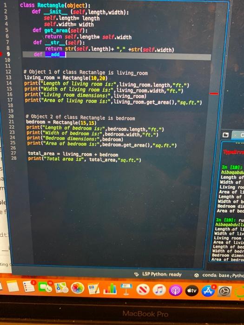Click the 'In [18]:' console prompt
The image size is (244, 325).
(232, 167)
